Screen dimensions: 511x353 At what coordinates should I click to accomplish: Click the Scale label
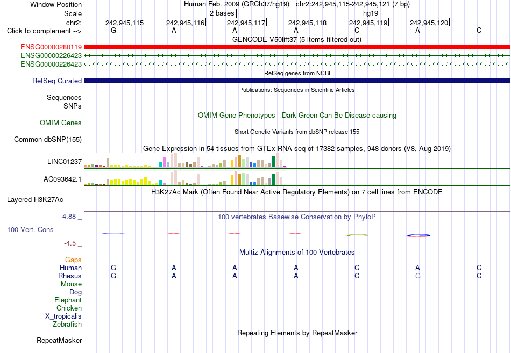click(x=73, y=13)
